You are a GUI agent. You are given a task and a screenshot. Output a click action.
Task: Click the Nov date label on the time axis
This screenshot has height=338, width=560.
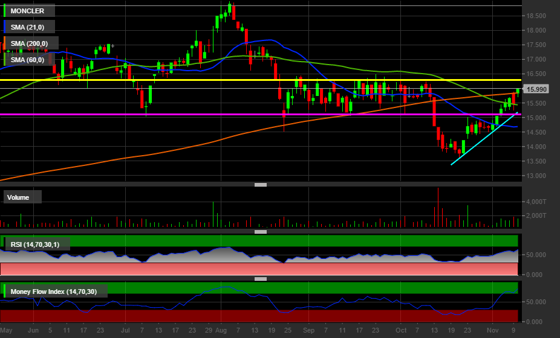pos(492,330)
